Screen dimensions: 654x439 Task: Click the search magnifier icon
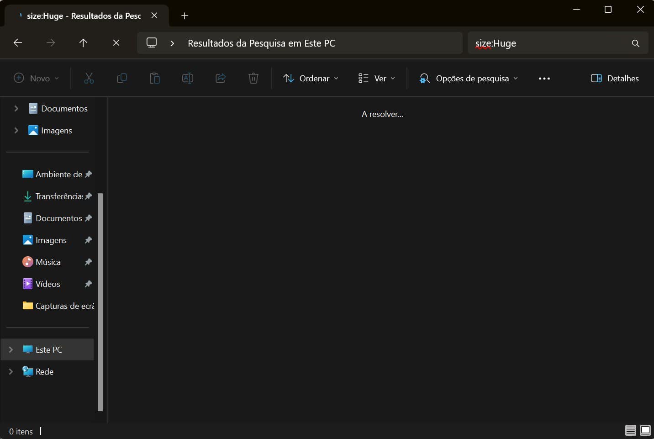click(x=635, y=43)
